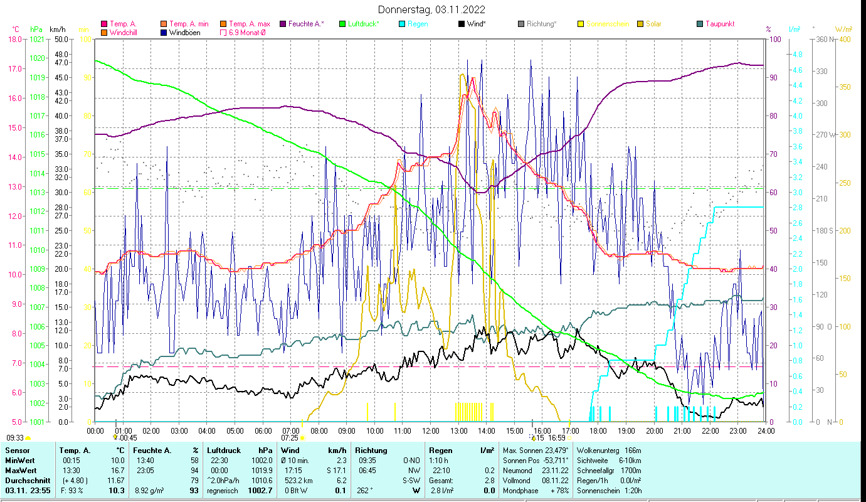The width and height of the screenshot is (866, 502).
Task: Click the Temp. A. max legend swatch
Action: 223,24
